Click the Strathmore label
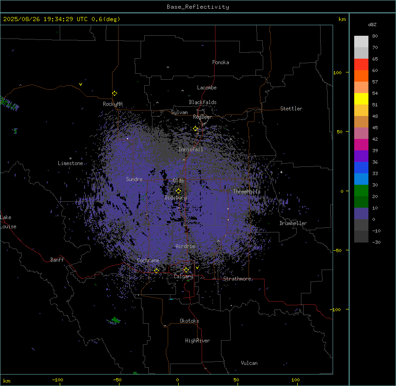Viewport: 396px width, 386px height. [x=237, y=279]
